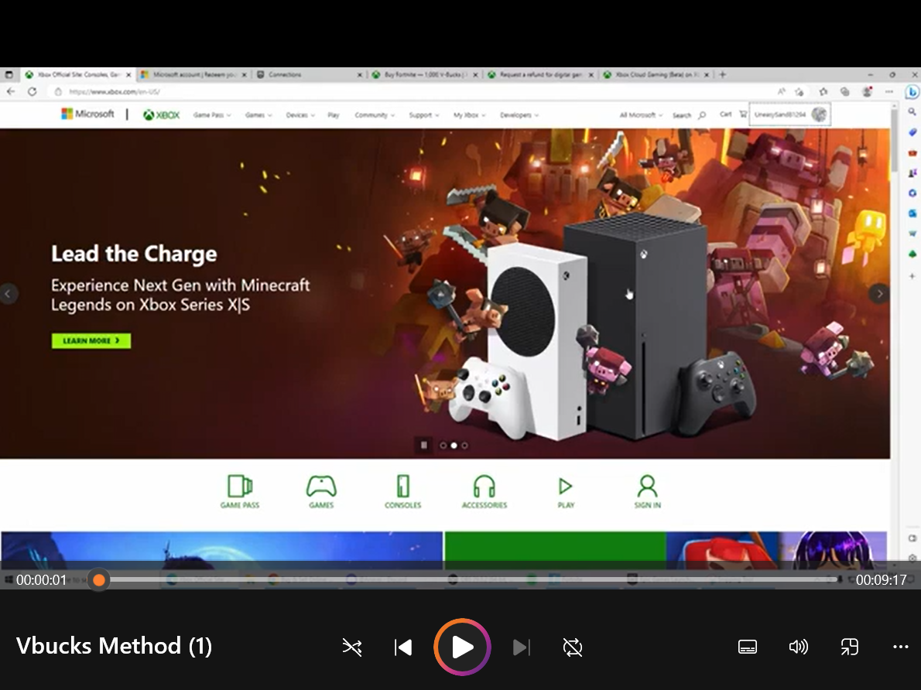The image size is (921, 690).
Task: Open the media player more options menu
Action: pyautogui.click(x=900, y=647)
